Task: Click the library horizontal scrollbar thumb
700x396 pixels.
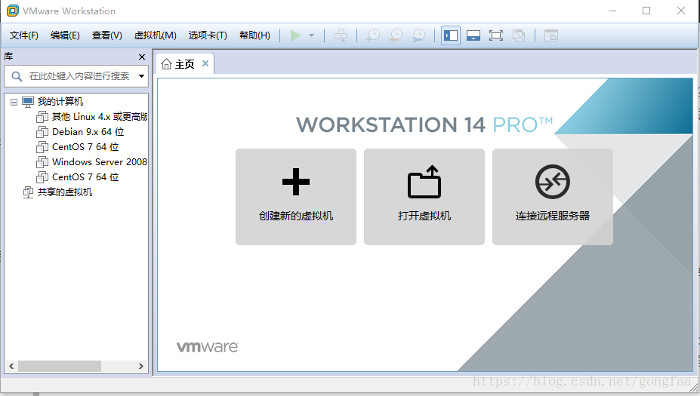Action: pyautogui.click(x=60, y=366)
